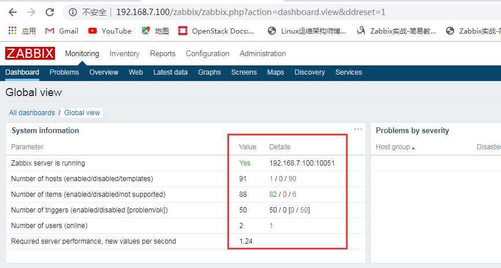This screenshot has width=501, height=268.
Task: Click the Zabbix server is running row label
Action: pyautogui.click(x=48, y=163)
